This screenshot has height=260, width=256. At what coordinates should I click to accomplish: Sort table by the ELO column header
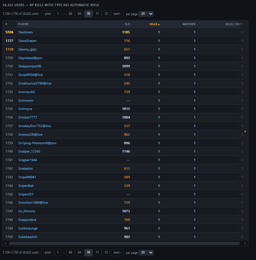coord(127,24)
